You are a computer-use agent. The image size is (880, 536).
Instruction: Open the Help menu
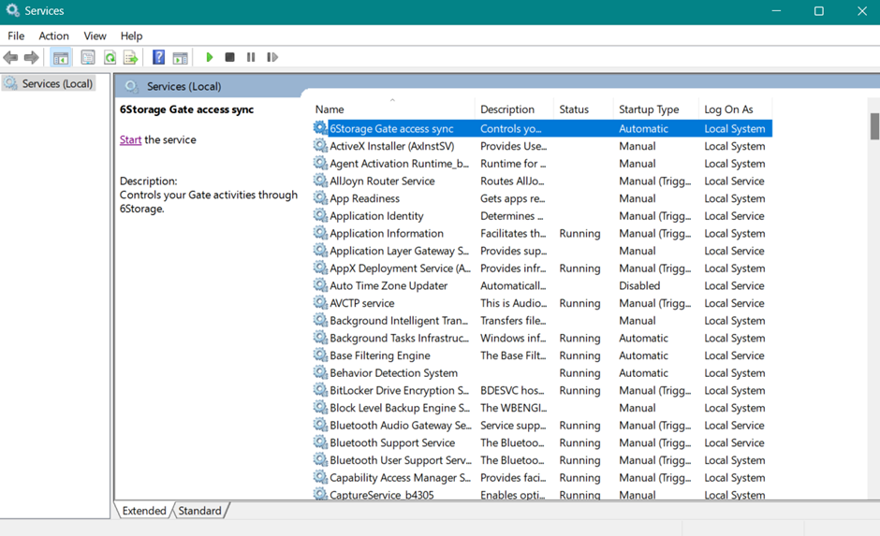tap(131, 36)
